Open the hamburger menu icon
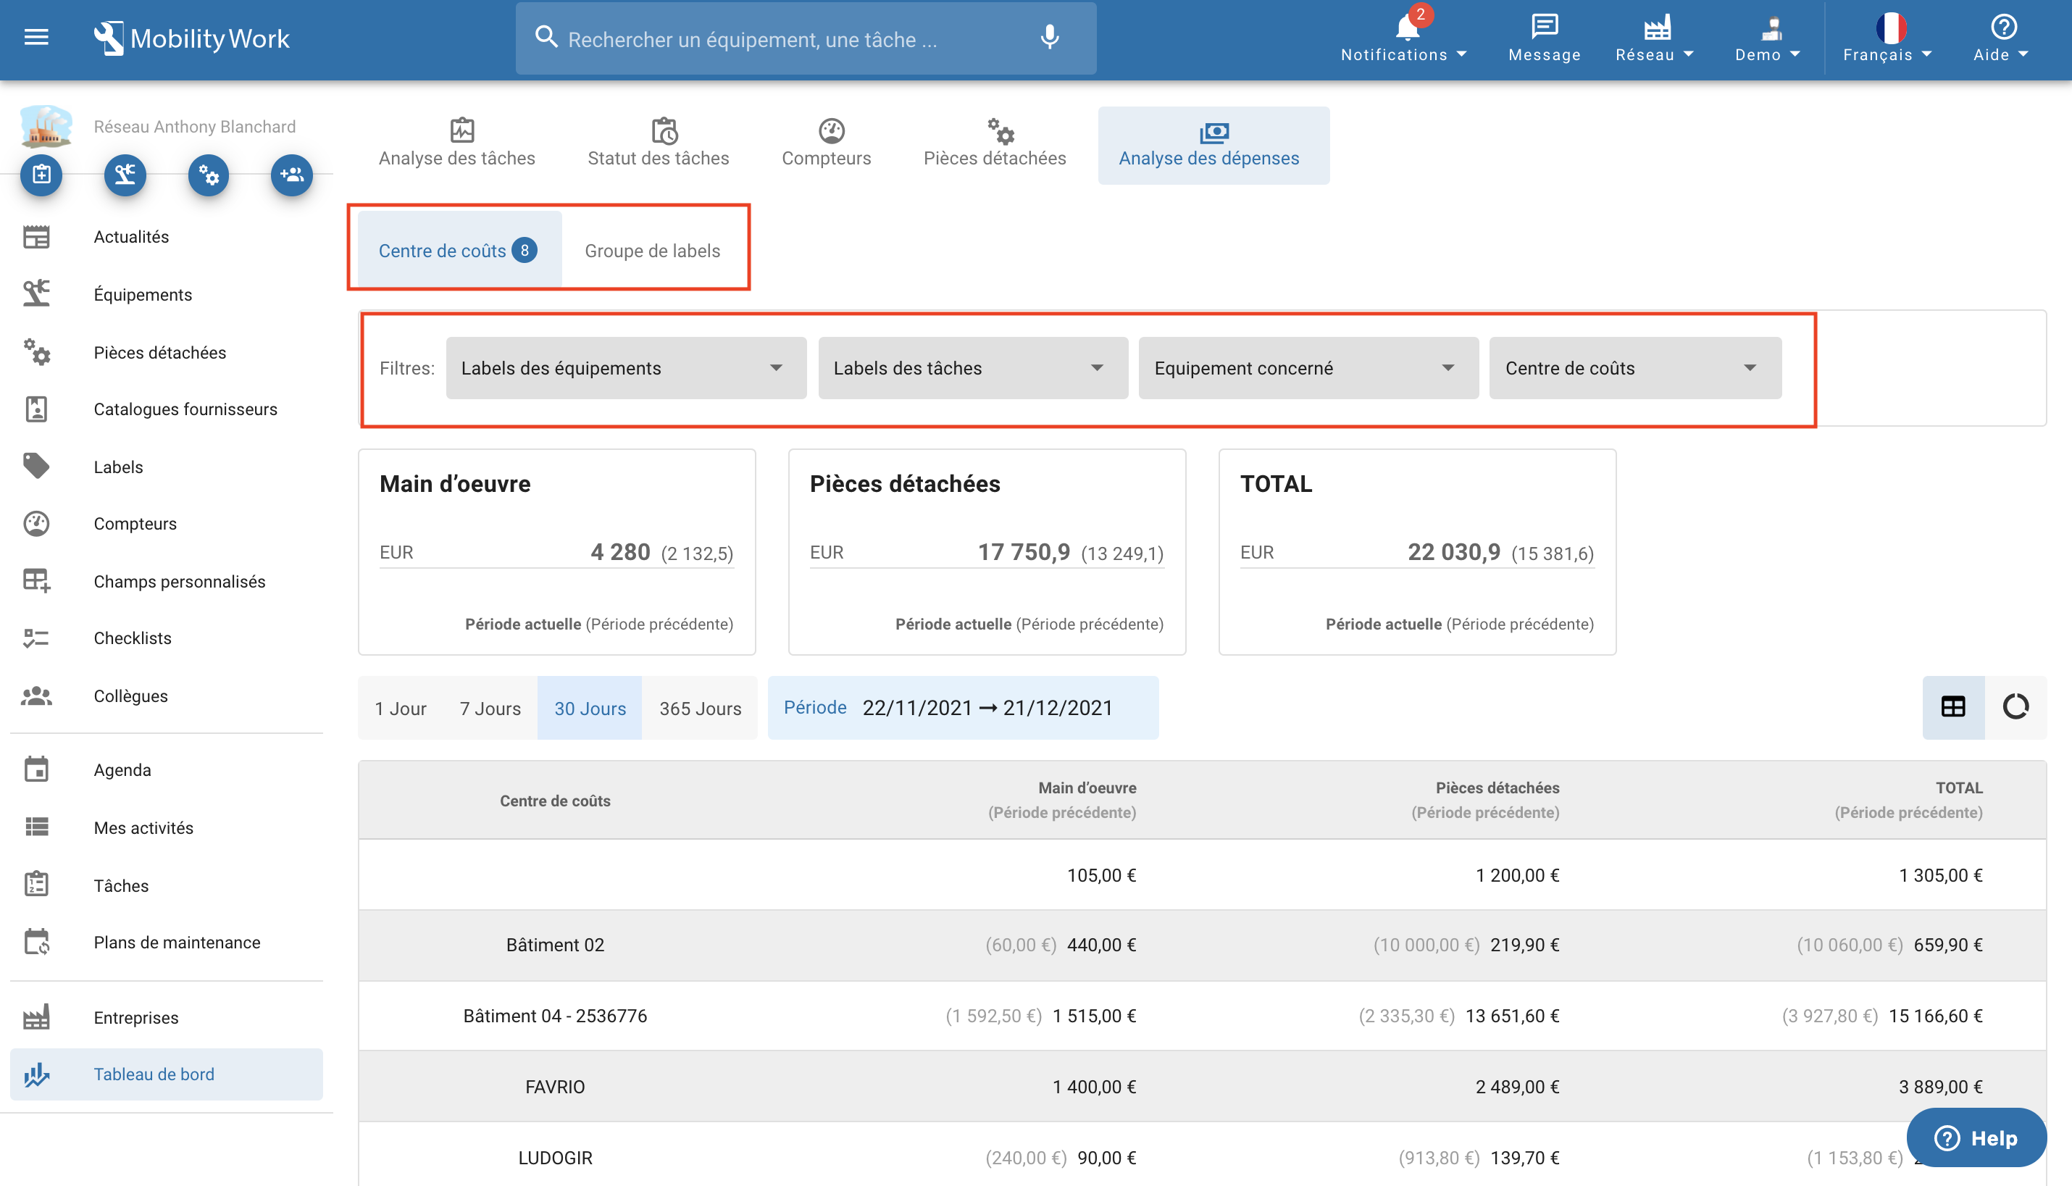The height and width of the screenshot is (1186, 2072). coord(35,38)
